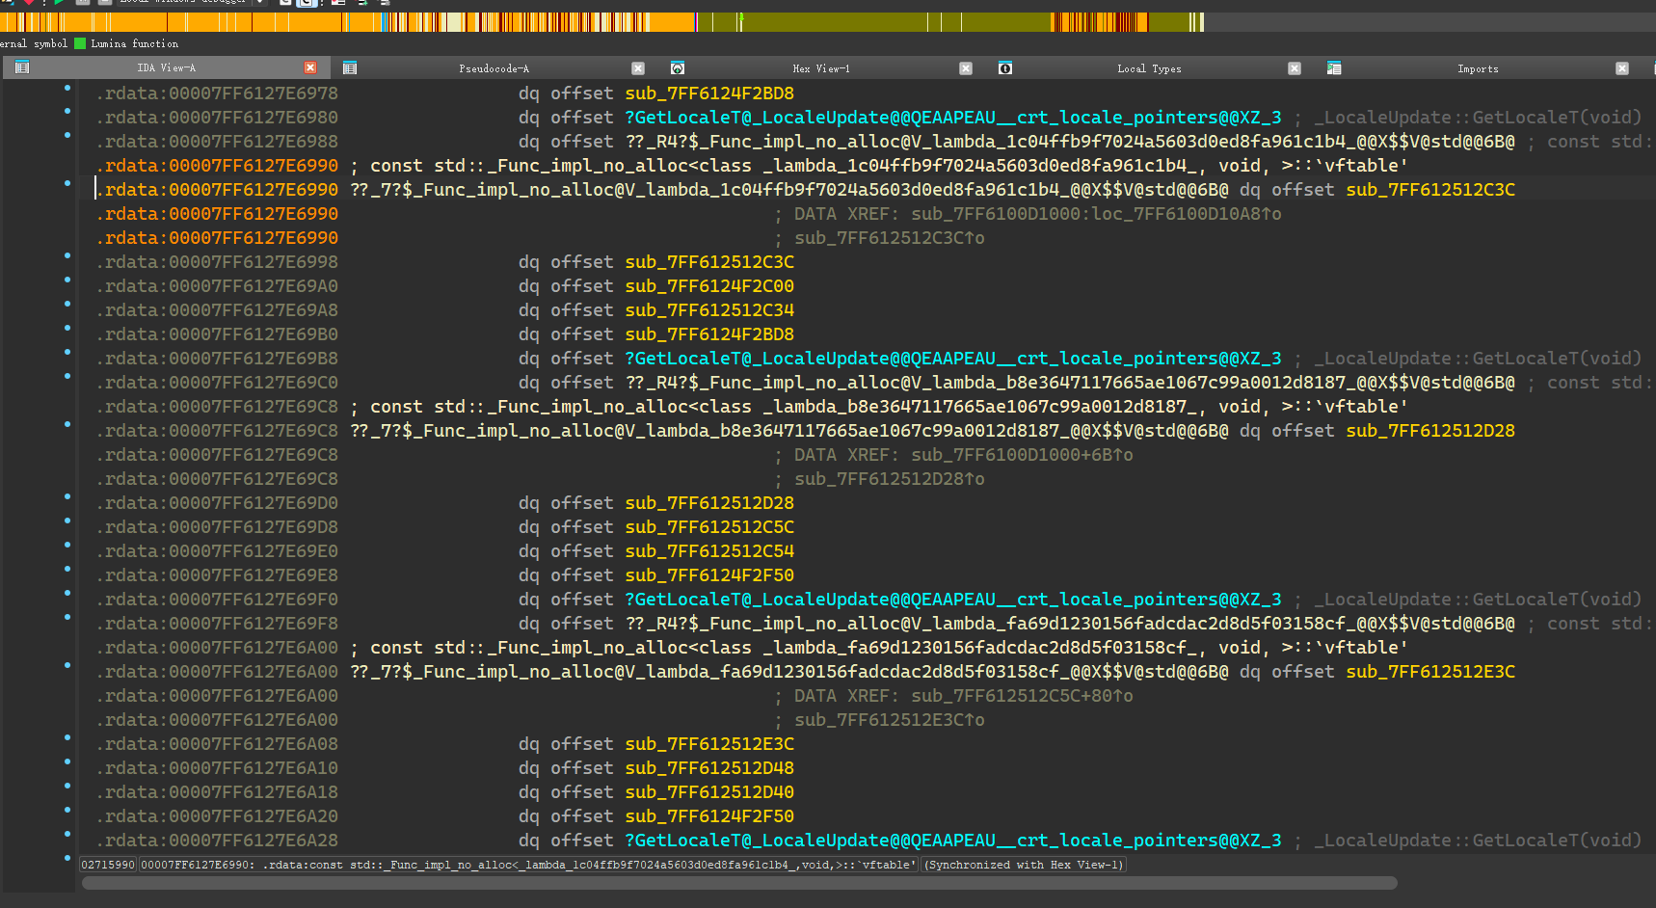
Task: Follow sub_7FF6124F2BD8 link at address 00007FF6127E69B0
Action: click(x=709, y=334)
